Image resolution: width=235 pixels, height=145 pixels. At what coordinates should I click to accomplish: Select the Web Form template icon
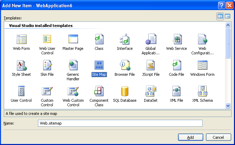(21, 39)
